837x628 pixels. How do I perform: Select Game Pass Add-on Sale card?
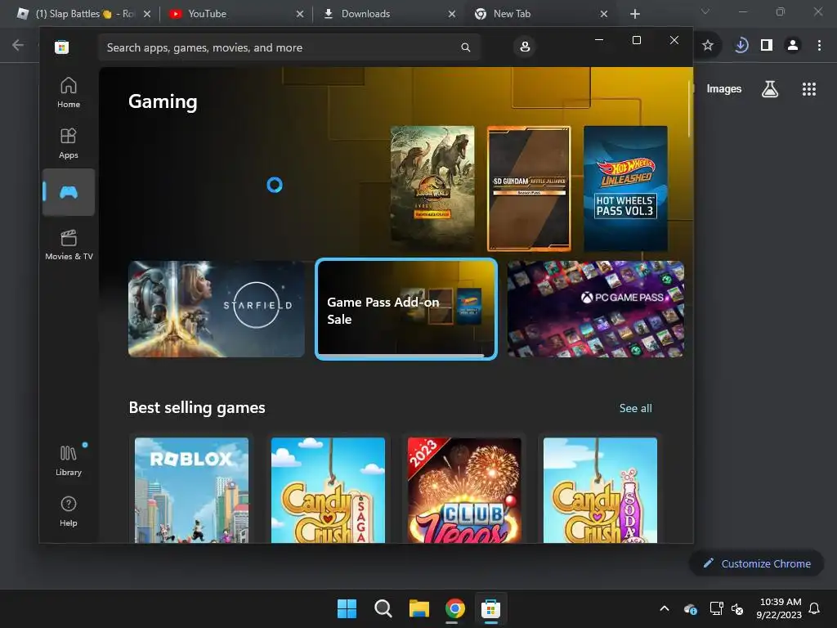[406, 308]
